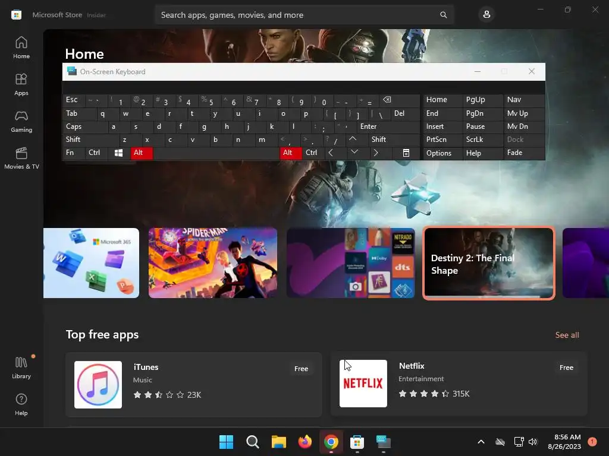Toggle the left Shift key on the On-Screen Keyboard

click(90, 139)
